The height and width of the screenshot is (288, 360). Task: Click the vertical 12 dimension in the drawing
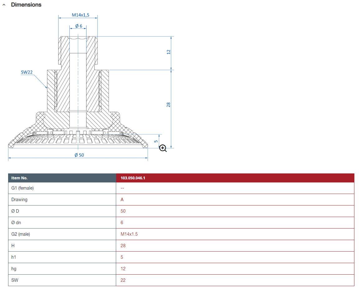click(x=169, y=52)
